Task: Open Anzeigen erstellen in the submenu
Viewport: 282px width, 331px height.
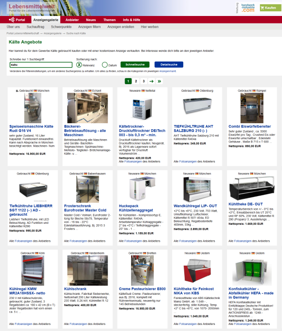Action: 121,27
